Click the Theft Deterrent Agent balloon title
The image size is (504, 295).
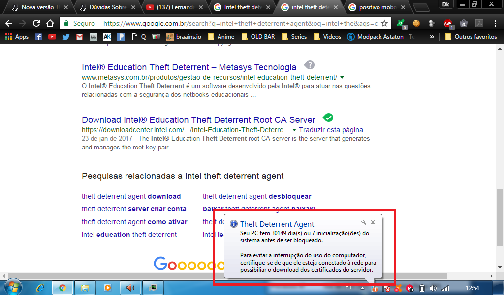click(277, 224)
